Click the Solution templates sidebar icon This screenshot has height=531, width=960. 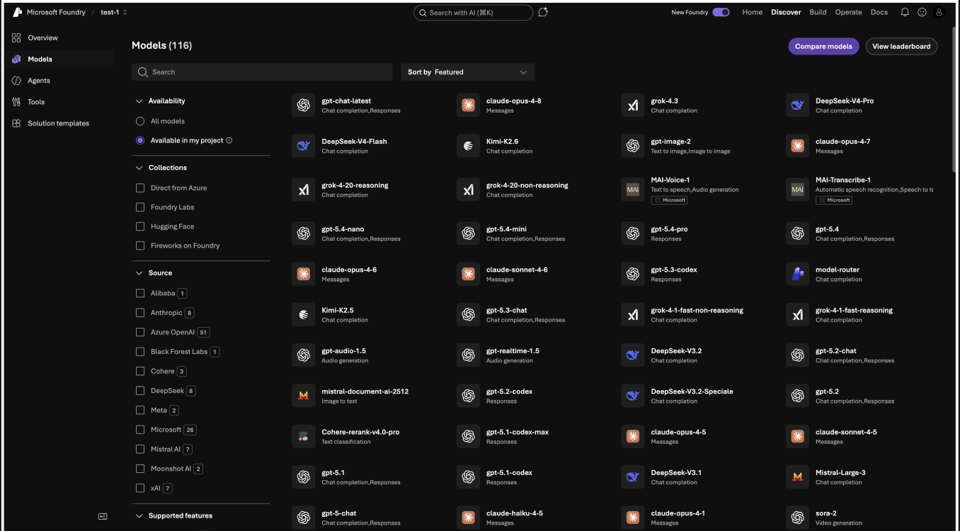16,123
